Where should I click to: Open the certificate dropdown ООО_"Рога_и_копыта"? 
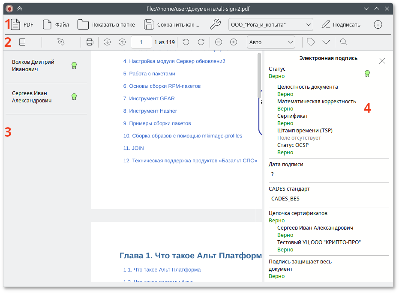[270, 24]
